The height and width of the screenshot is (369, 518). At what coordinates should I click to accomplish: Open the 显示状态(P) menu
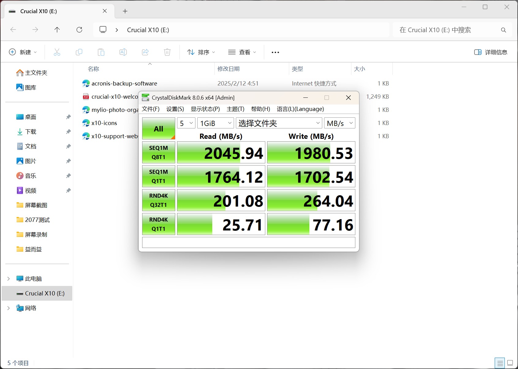pyautogui.click(x=205, y=109)
